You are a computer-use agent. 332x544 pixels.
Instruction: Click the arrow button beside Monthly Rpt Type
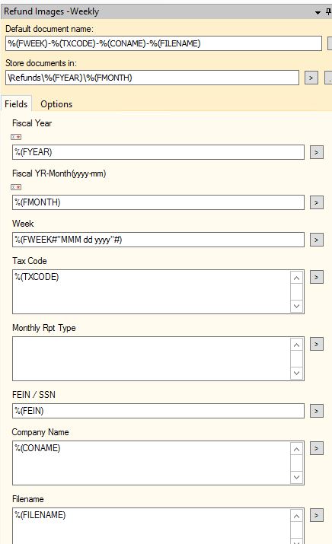click(x=316, y=344)
